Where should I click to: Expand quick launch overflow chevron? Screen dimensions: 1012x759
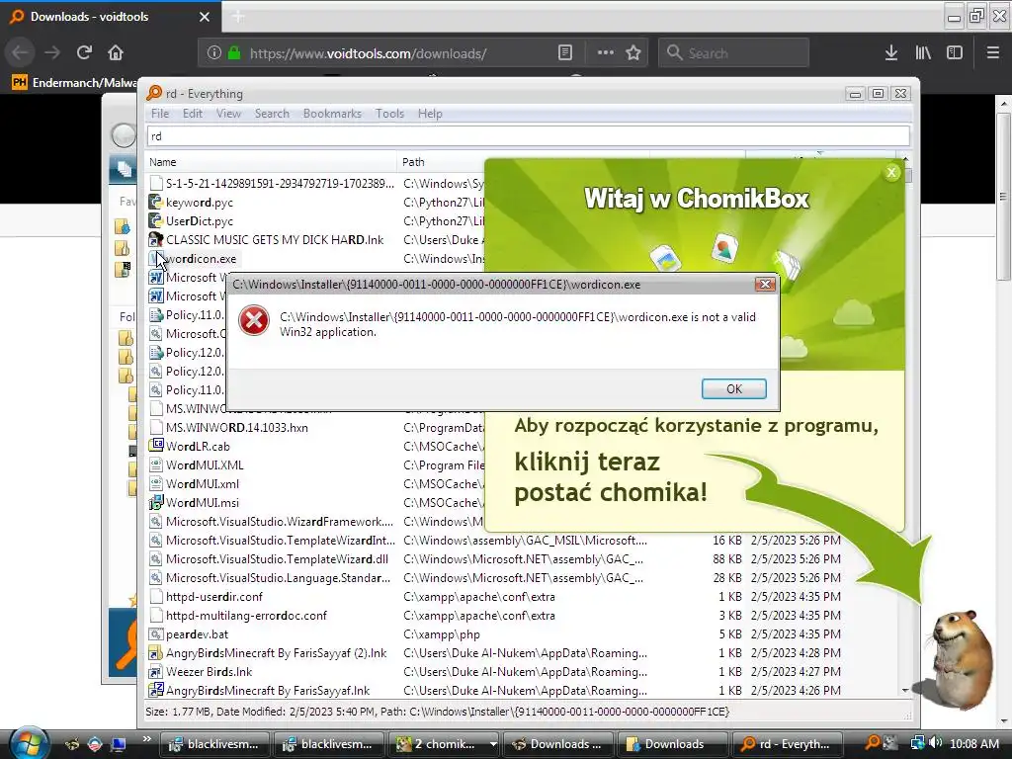point(146,739)
